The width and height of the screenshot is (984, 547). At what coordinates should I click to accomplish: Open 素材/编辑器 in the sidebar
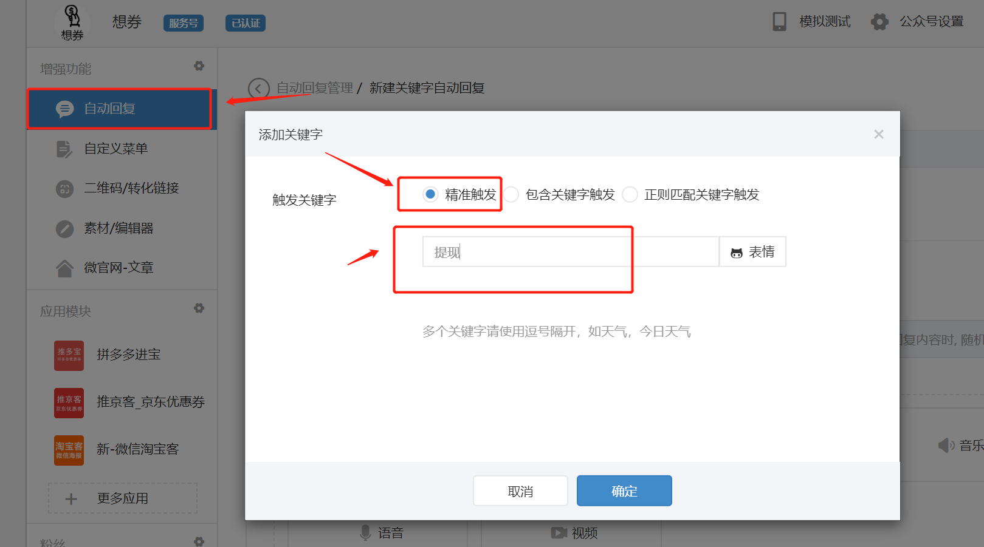tap(122, 229)
